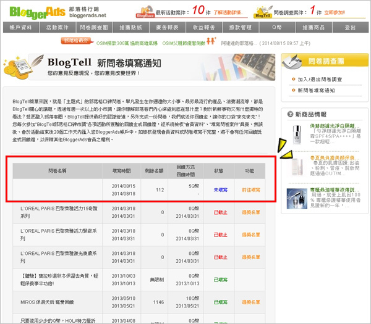Viewport: 371px width, 324px height.
Task: Open OSIM父親節優惠倒數 link
Action: (184, 43)
